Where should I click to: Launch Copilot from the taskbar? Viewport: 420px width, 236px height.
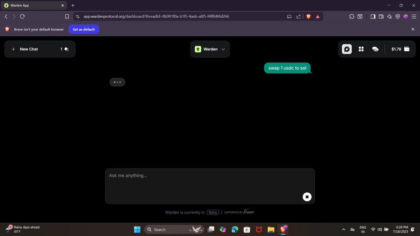click(223, 230)
